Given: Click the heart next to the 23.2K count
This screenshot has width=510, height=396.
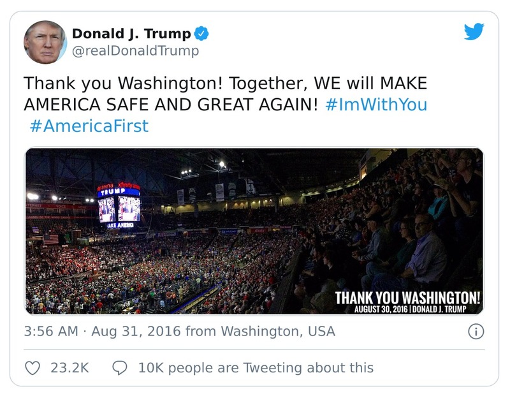Looking at the screenshot, I should 33,366.
